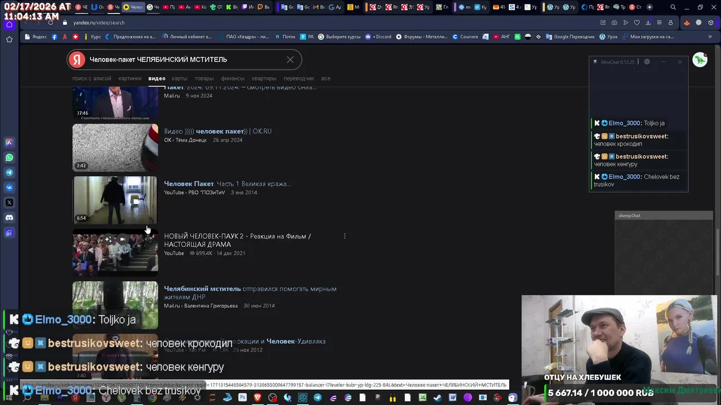Open the финансы tab
Image resolution: width=721 pixels, height=405 pixels.
tap(233, 78)
